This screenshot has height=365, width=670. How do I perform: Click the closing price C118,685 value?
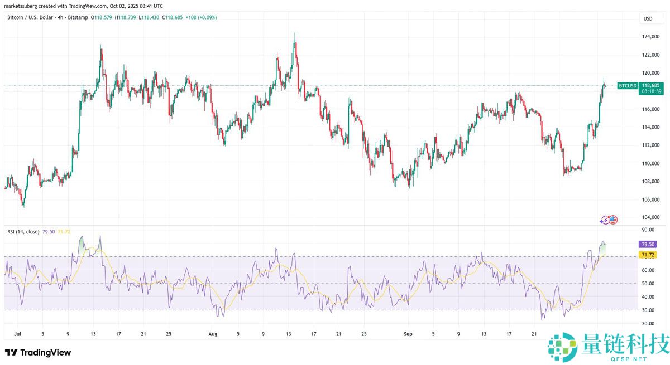pos(173,17)
